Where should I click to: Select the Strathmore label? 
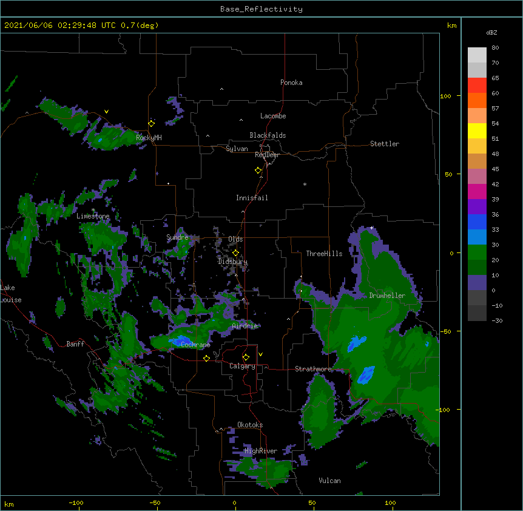(x=313, y=369)
